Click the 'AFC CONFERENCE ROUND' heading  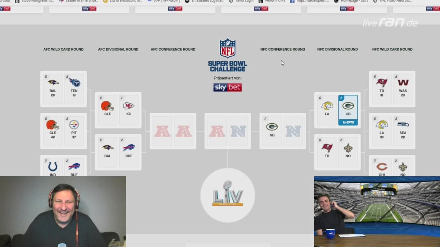coord(173,49)
